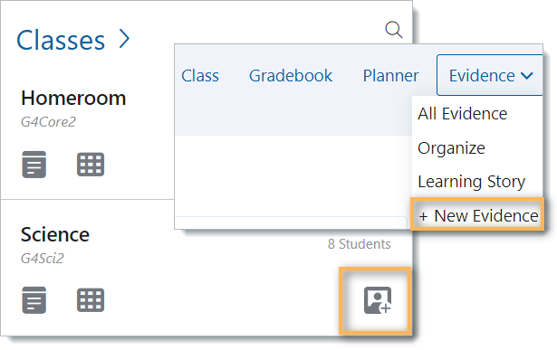
Task: Open Homeroom planner notes icon
Action: click(34, 165)
